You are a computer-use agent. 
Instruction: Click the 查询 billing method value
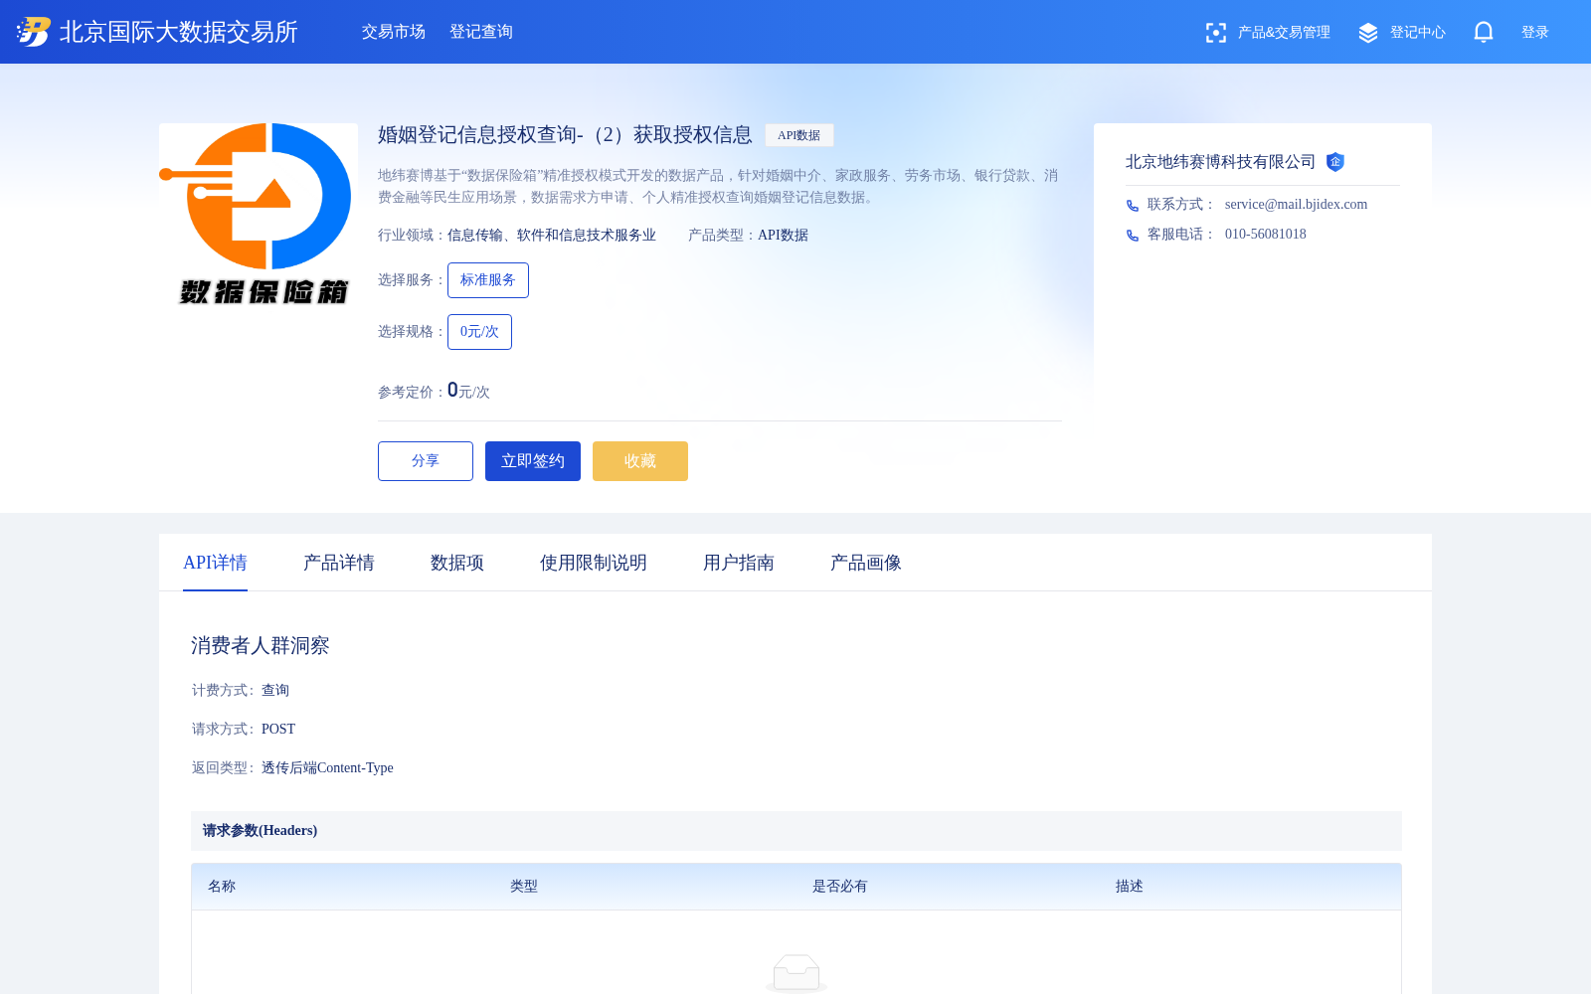tap(275, 691)
